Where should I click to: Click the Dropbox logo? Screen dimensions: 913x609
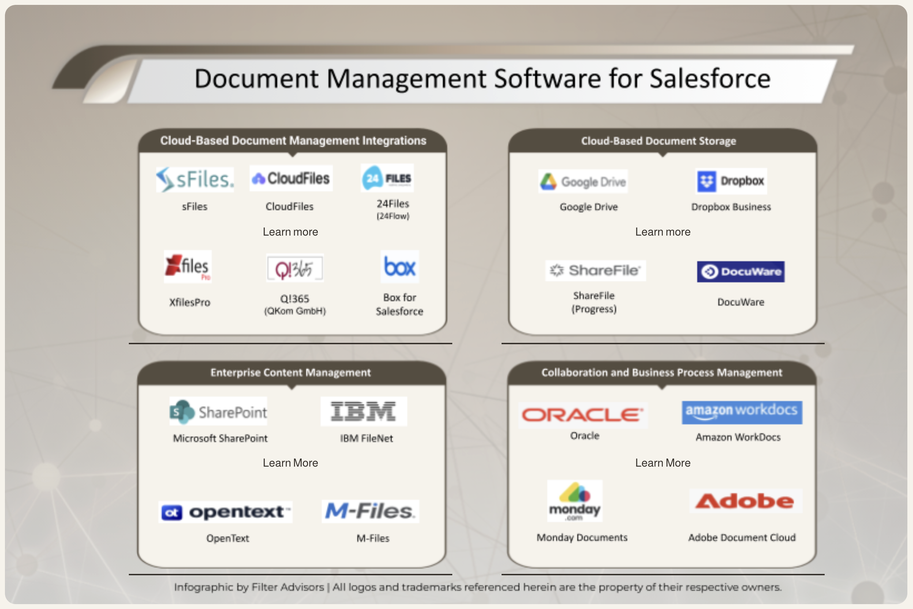point(731,181)
